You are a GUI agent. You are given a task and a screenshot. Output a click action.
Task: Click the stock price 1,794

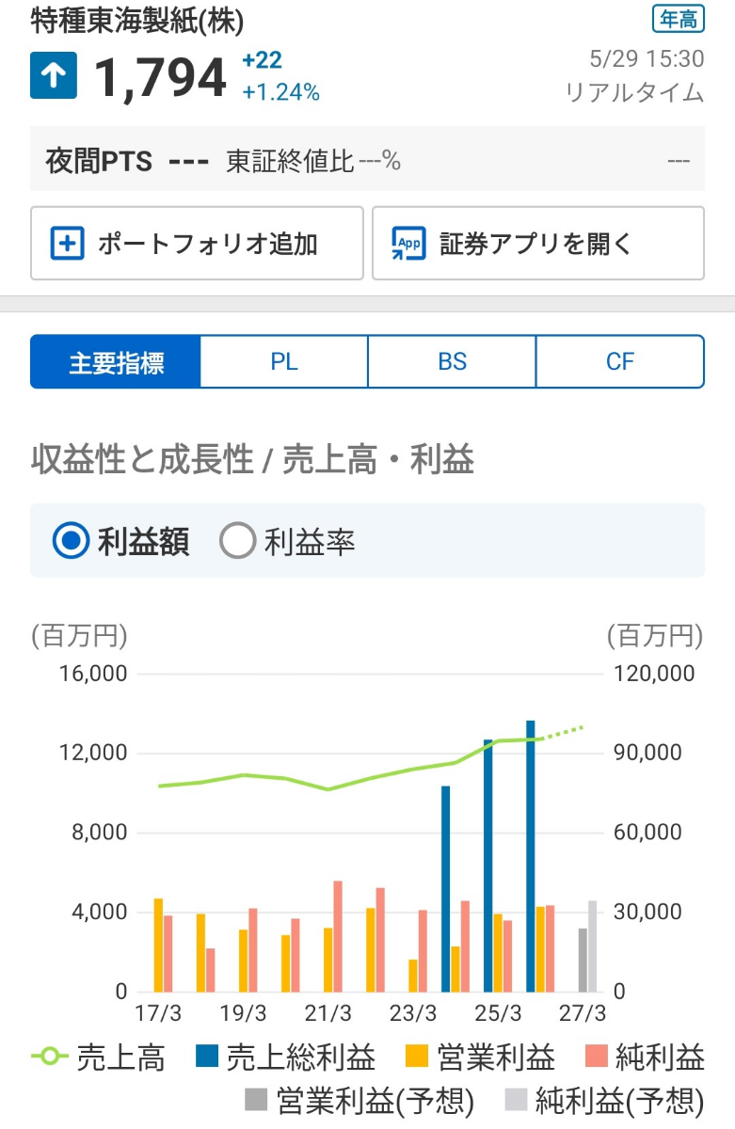[160, 77]
